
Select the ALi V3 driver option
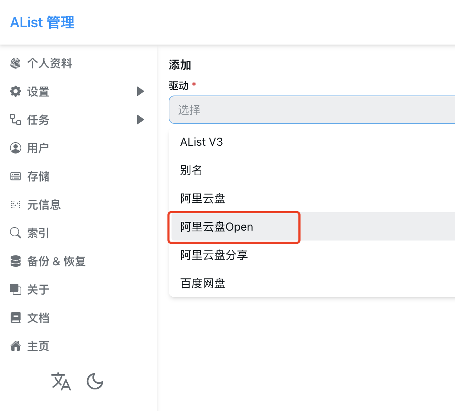click(x=201, y=142)
